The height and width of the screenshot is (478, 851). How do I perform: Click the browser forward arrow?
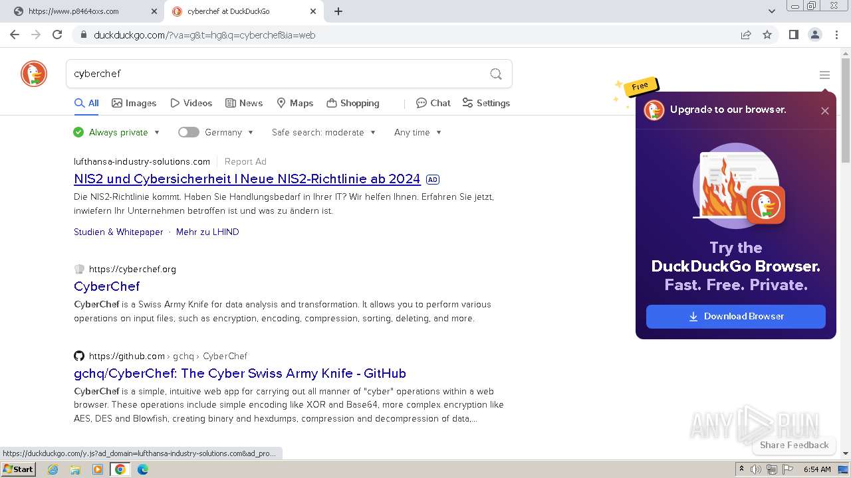tap(36, 35)
